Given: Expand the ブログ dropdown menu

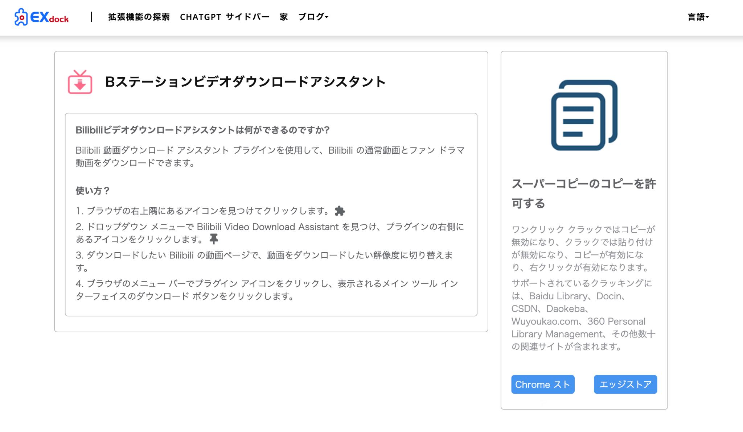Looking at the screenshot, I should coord(313,17).
